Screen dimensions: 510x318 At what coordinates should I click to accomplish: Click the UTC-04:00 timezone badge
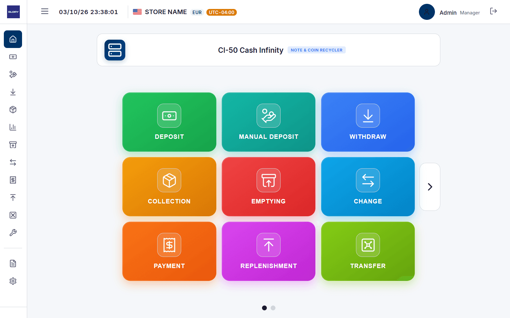(221, 12)
